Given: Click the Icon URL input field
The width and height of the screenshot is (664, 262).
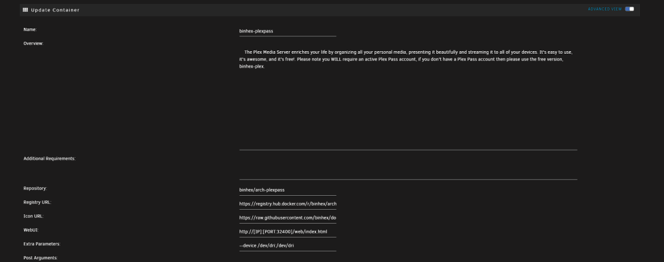Looking at the screenshot, I should click(x=288, y=218).
